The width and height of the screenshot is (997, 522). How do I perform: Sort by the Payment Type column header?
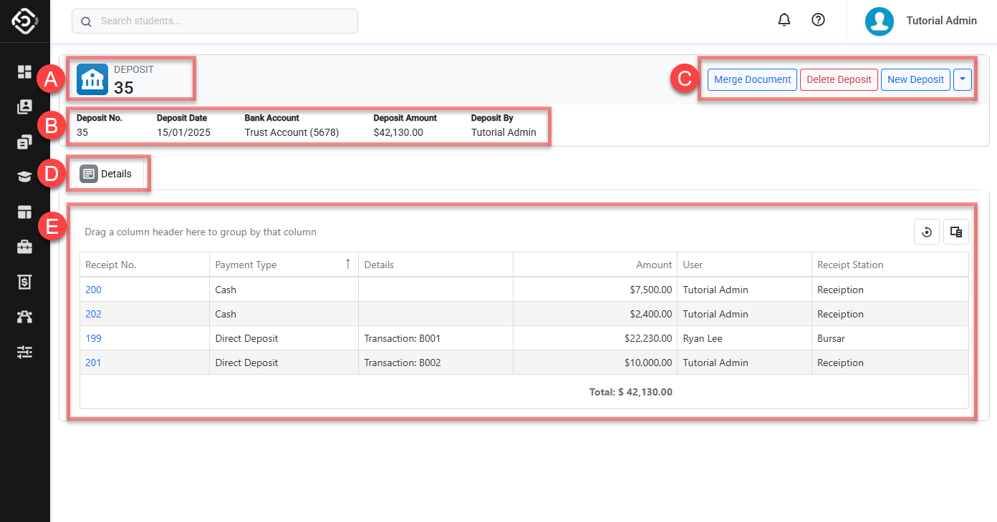(246, 265)
